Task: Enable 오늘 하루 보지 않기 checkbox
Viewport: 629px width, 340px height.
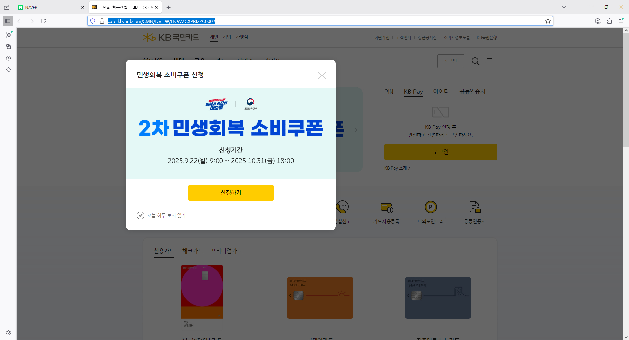Action: (x=141, y=215)
